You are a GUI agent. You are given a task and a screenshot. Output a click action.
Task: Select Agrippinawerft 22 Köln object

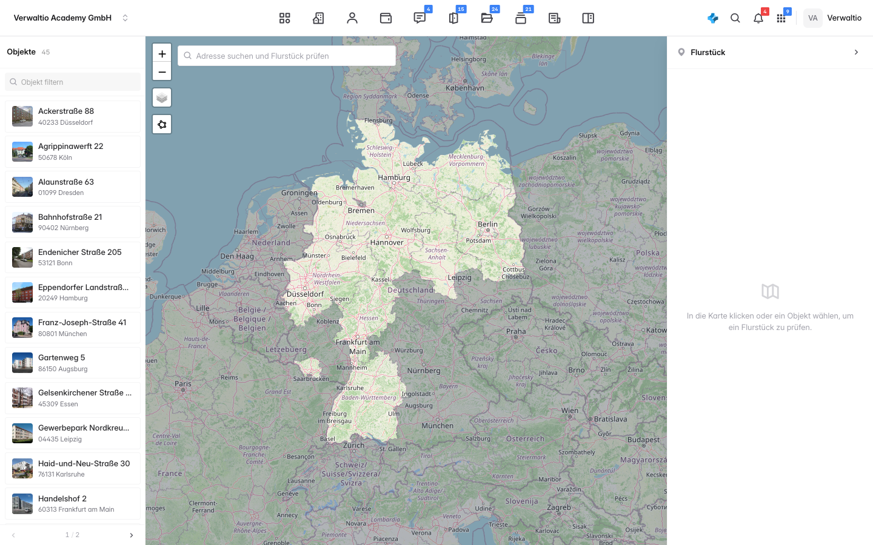click(x=73, y=151)
